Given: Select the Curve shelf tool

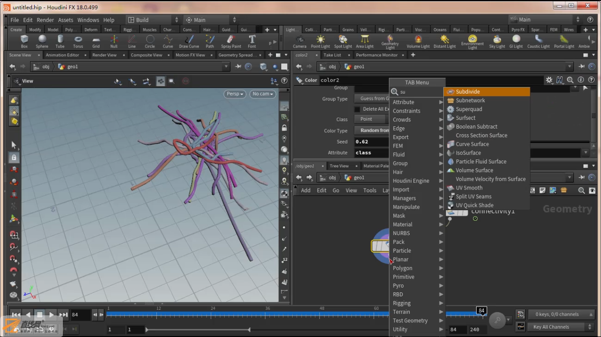Looking at the screenshot, I should (168, 42).
